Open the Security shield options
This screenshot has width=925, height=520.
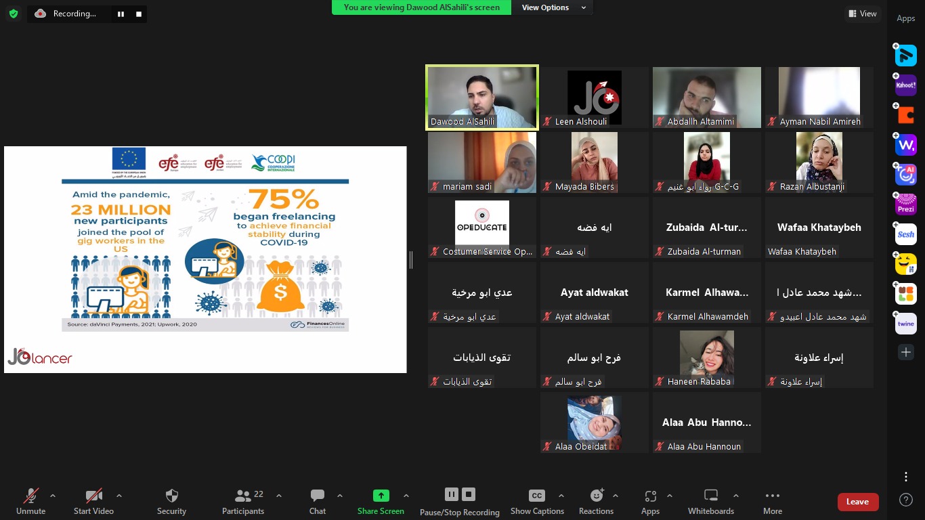[x=171, y=501]
